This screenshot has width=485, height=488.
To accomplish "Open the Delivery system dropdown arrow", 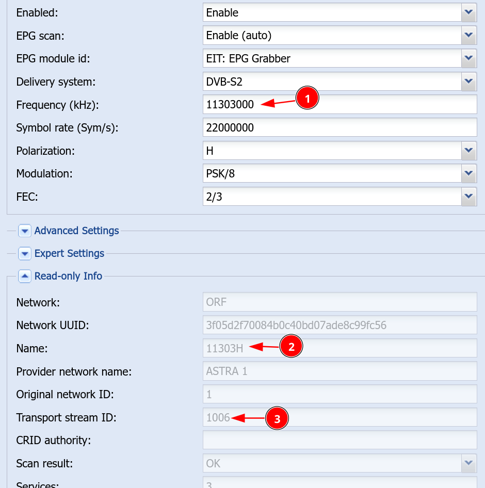I will [x=469, y=82].
